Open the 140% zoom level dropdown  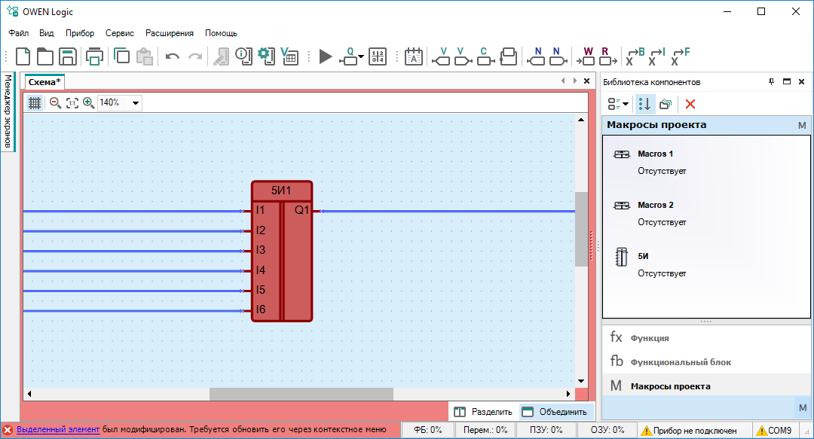pos(136,102)
